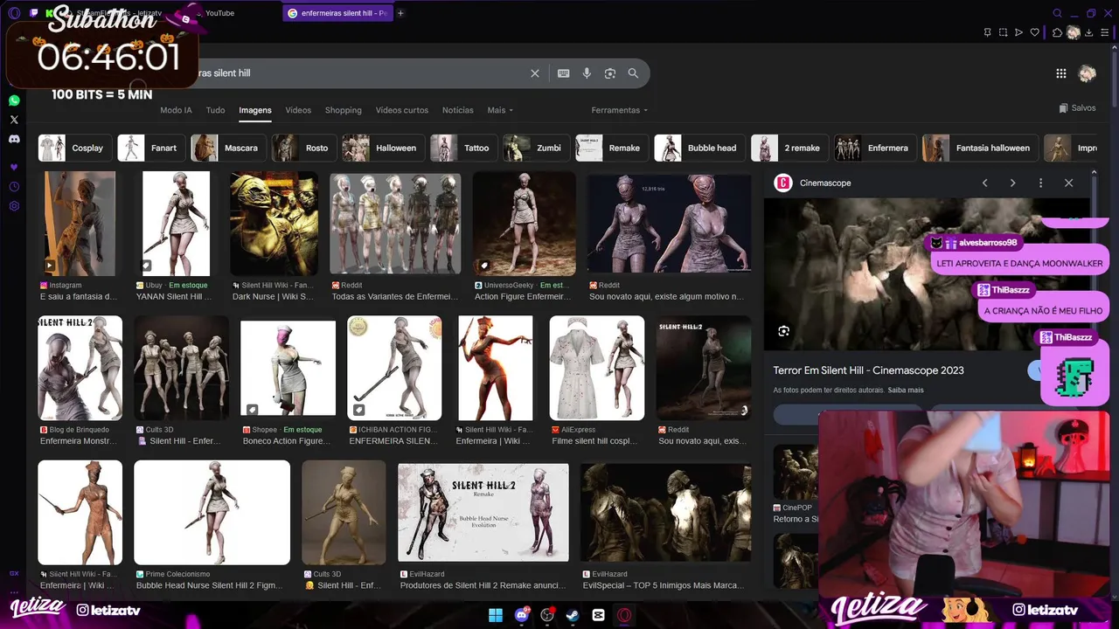Open Silent Hill 2 Remake evolution thumbnail
Screen dimensions: 1119x629
483,512
